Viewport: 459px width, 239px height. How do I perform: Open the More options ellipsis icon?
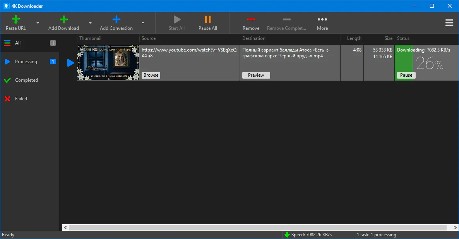point(322,19)
